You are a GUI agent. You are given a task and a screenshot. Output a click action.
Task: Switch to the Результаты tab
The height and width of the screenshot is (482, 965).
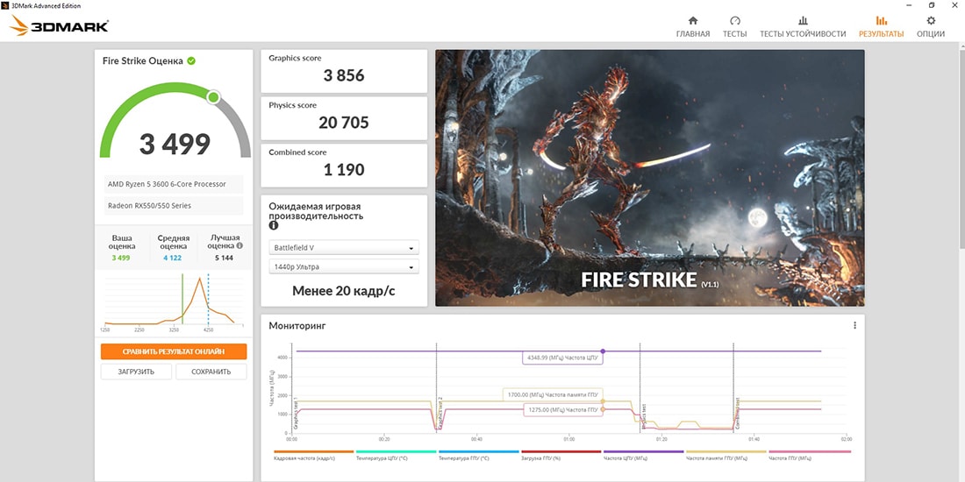point(882,27)
